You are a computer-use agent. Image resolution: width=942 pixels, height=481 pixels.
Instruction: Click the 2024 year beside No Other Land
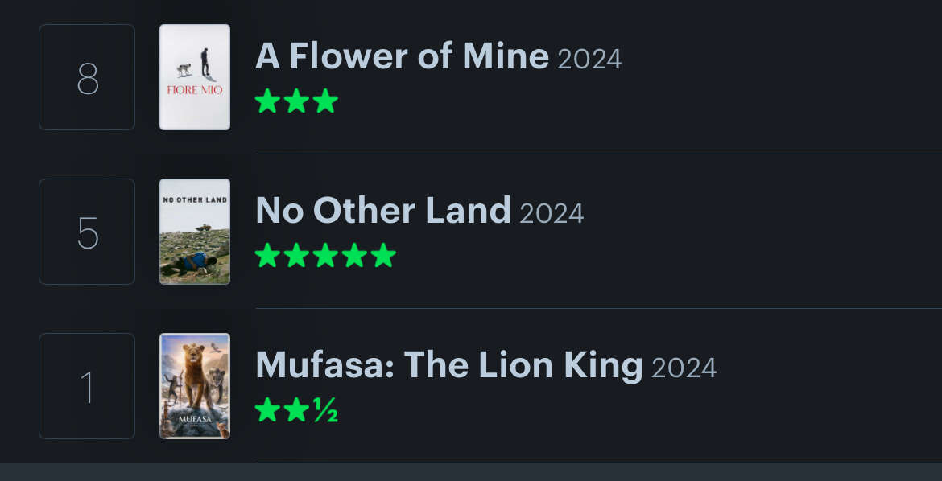point(552,213)
